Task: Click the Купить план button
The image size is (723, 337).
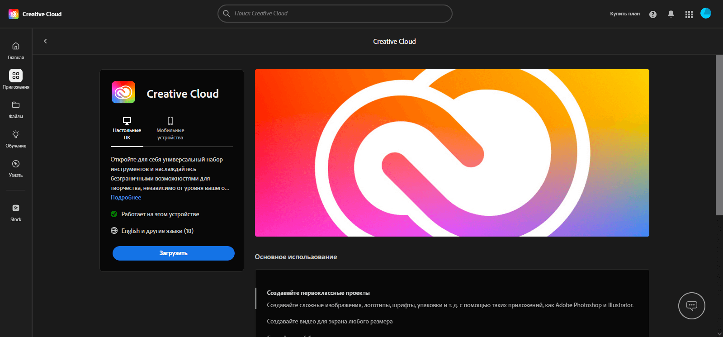Action: tap(624, 14)
